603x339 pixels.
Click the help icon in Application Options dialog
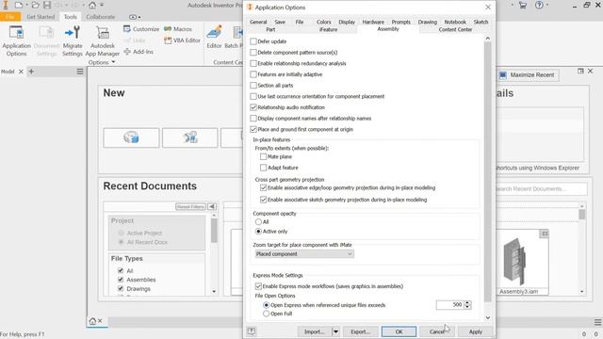[252, 331]
